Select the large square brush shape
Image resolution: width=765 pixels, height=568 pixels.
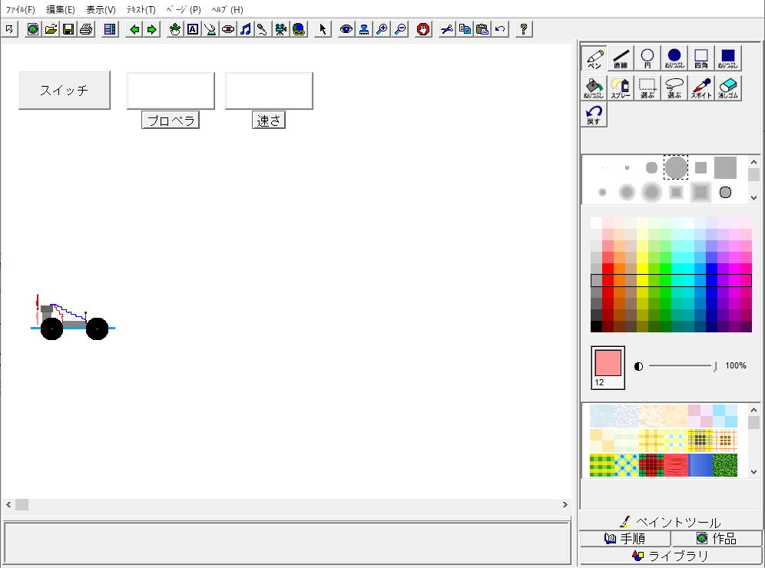pos(725,167)
